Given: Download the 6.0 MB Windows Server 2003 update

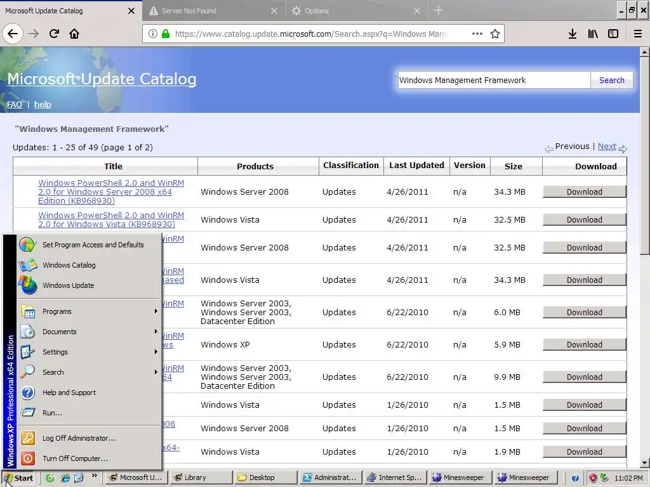Looking at the screenshot, I should [x=584, y=312].
